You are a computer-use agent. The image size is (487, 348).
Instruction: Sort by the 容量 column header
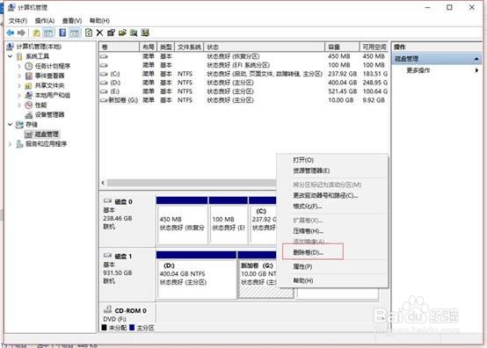click(x=342, y=47)
